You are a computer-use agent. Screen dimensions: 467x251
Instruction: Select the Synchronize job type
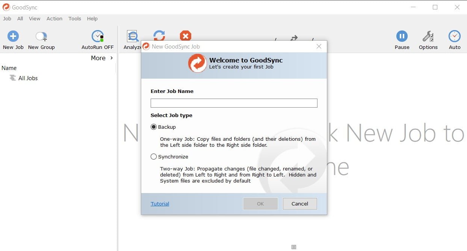[154, 157]
